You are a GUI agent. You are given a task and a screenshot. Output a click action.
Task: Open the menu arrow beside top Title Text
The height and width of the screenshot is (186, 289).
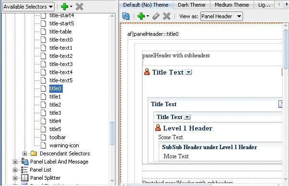click(188, 72)
